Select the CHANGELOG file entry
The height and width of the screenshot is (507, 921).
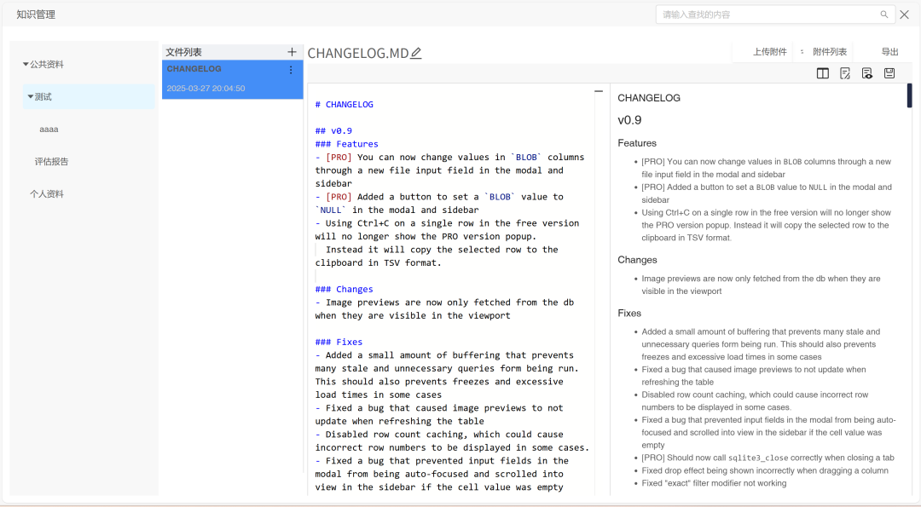tap(233, 79)
